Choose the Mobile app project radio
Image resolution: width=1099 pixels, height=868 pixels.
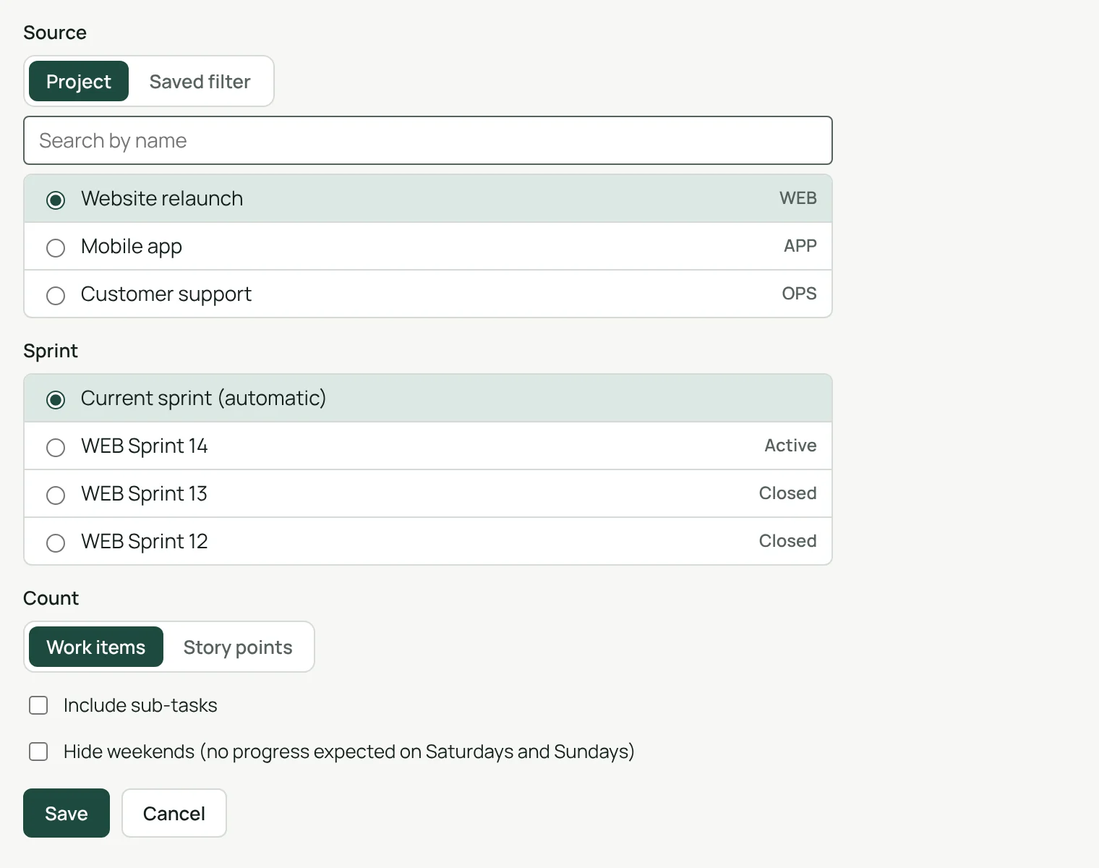pyautogui.click(x=56, y=247)
